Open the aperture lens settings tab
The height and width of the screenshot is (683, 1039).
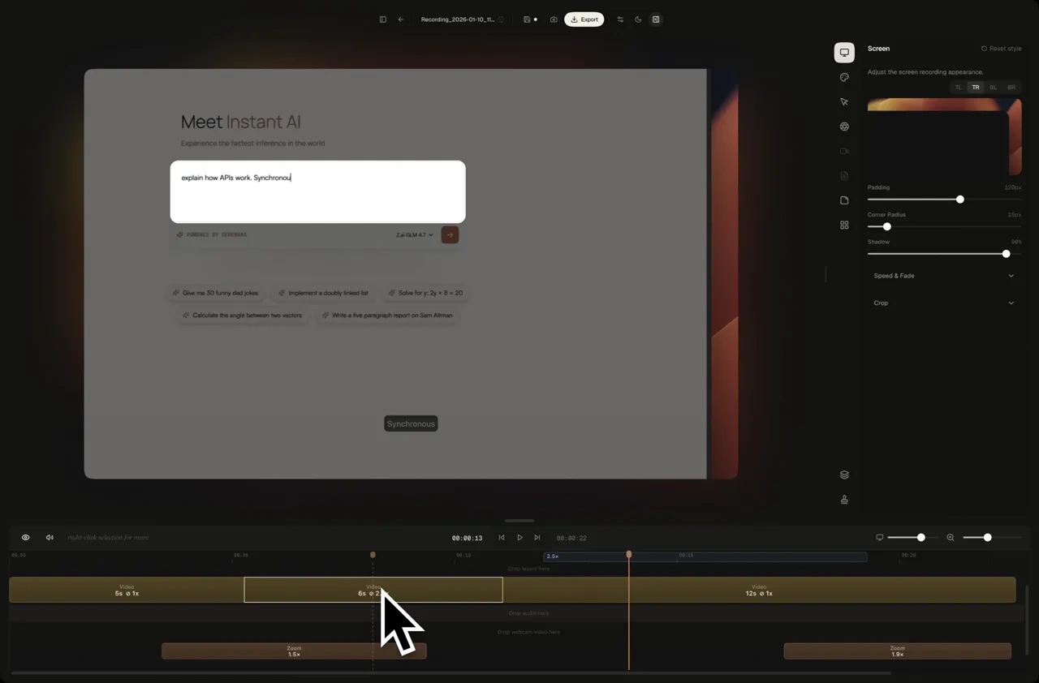point(844,127)
